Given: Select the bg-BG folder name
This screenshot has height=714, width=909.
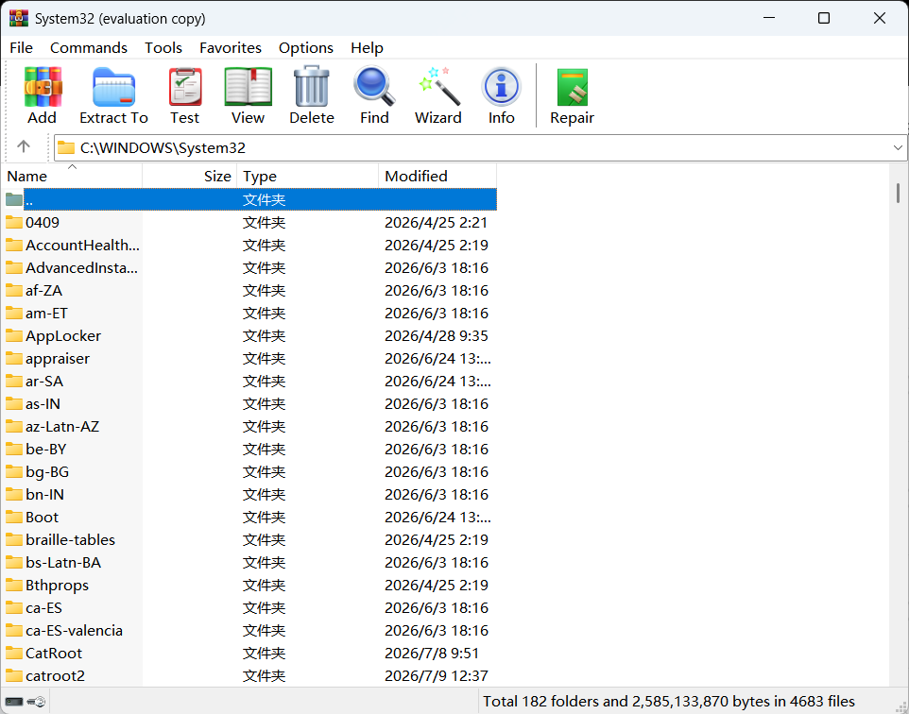Looking at the screenshot, I should pyautogui.click(x=47, y=472).
